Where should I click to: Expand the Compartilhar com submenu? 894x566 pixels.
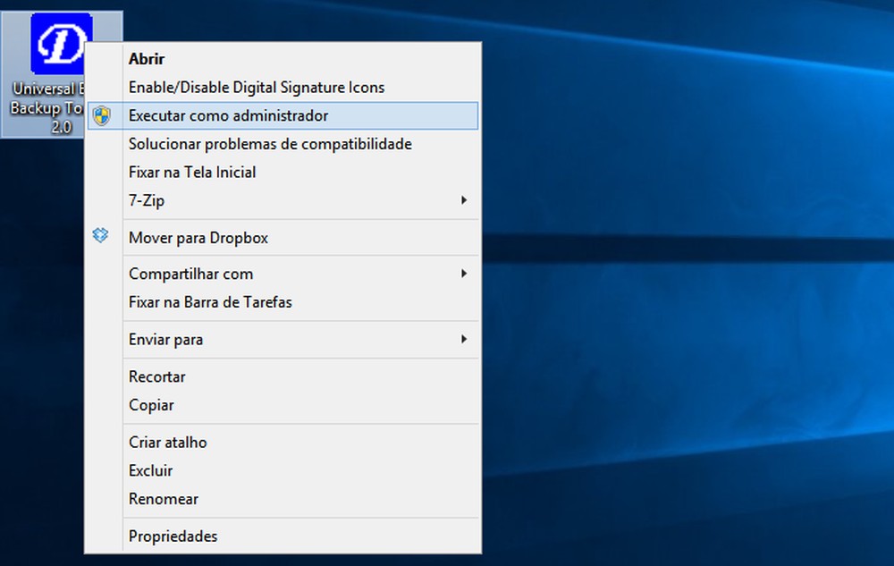190,273
